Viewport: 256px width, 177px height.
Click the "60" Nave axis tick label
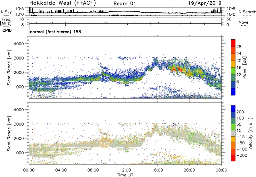click(229, 19)
